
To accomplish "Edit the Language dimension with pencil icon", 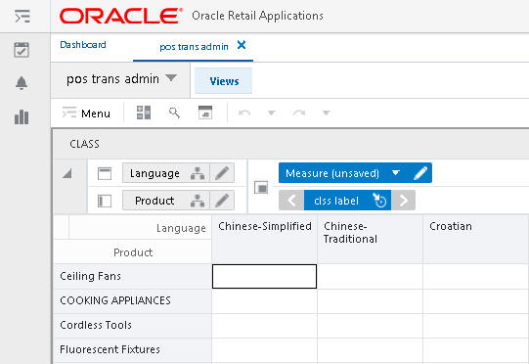I will coord(222,173).
